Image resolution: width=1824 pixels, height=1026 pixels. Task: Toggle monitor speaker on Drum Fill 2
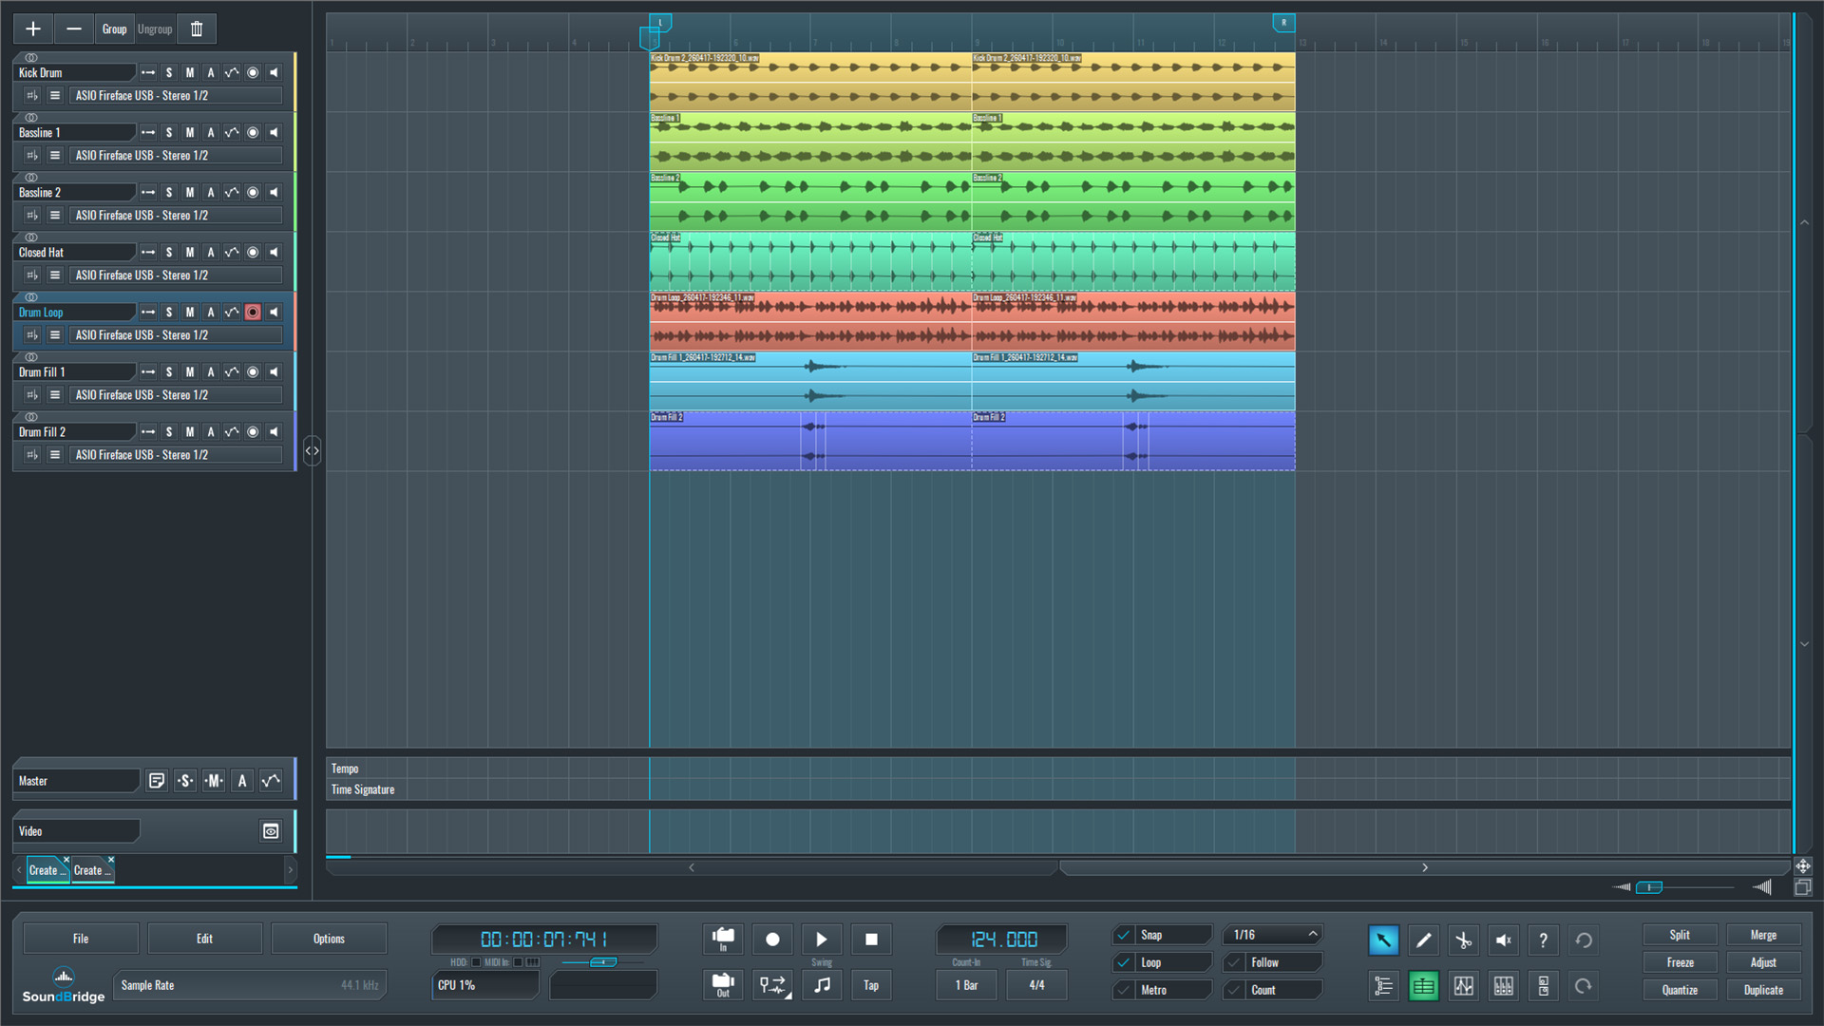[x=274, y=431]
